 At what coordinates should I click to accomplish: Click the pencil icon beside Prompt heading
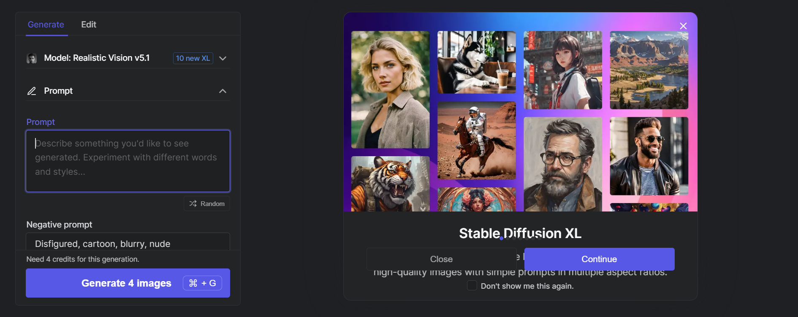pyautogui.click(x=32, y=91)
